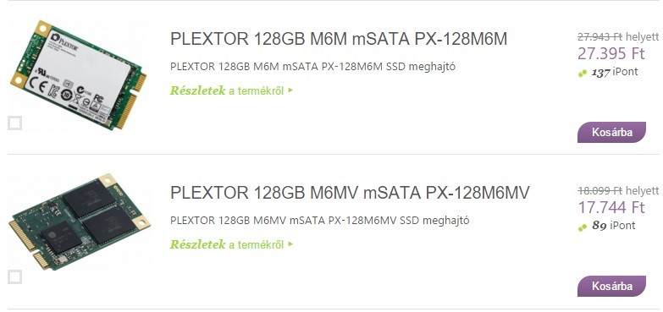This screenshot has width=663, height=312.
Task: Tick the checkbox for PX-128M6M product
Action: coord(14,123)
